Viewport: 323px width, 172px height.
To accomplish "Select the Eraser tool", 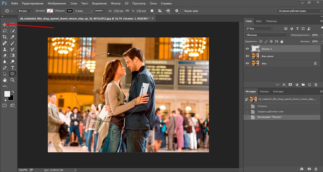I will [4, 55].
